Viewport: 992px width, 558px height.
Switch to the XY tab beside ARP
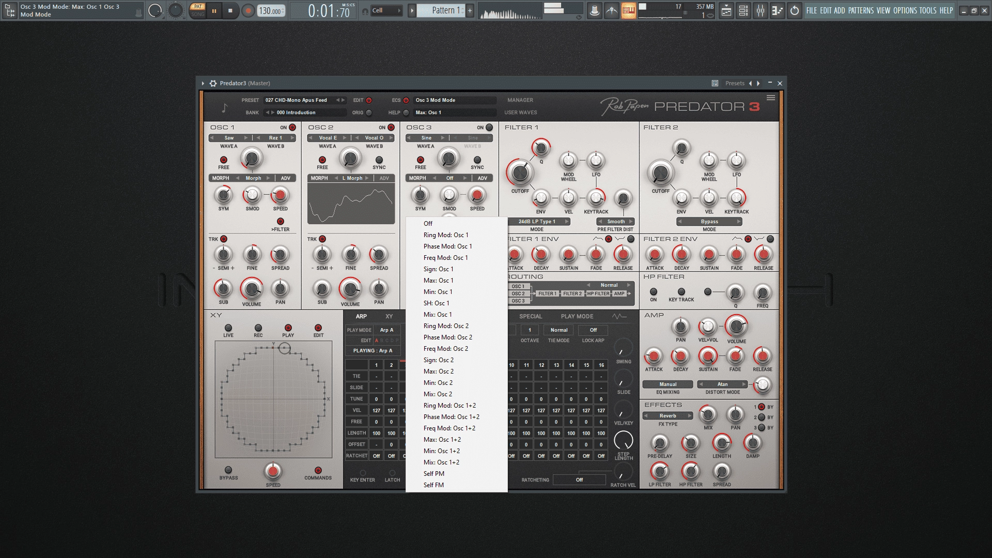[x=389, y=316]
